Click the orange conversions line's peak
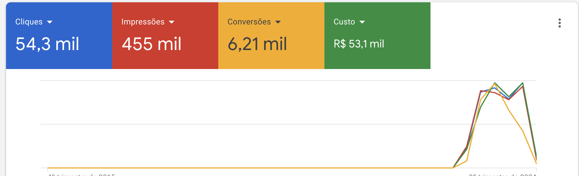 pos(495,84)
